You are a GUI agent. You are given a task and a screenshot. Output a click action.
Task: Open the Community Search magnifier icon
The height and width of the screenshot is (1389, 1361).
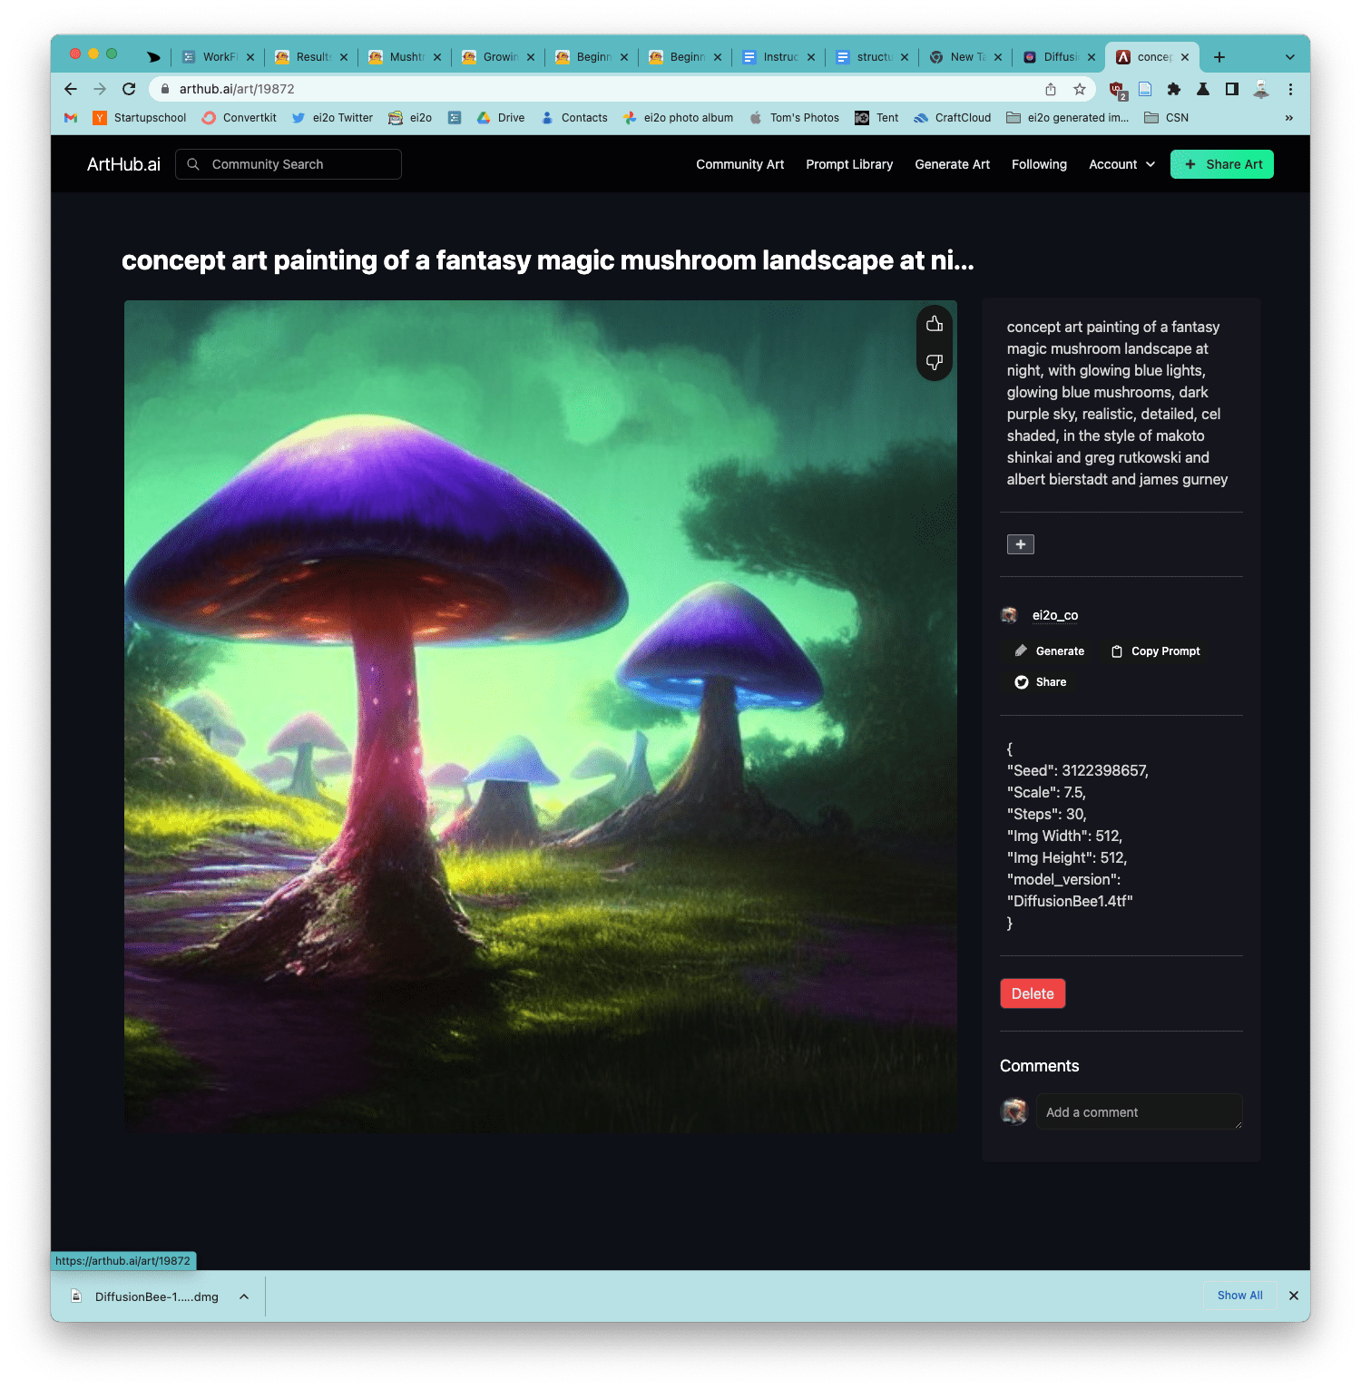click(x=192, y=164)
